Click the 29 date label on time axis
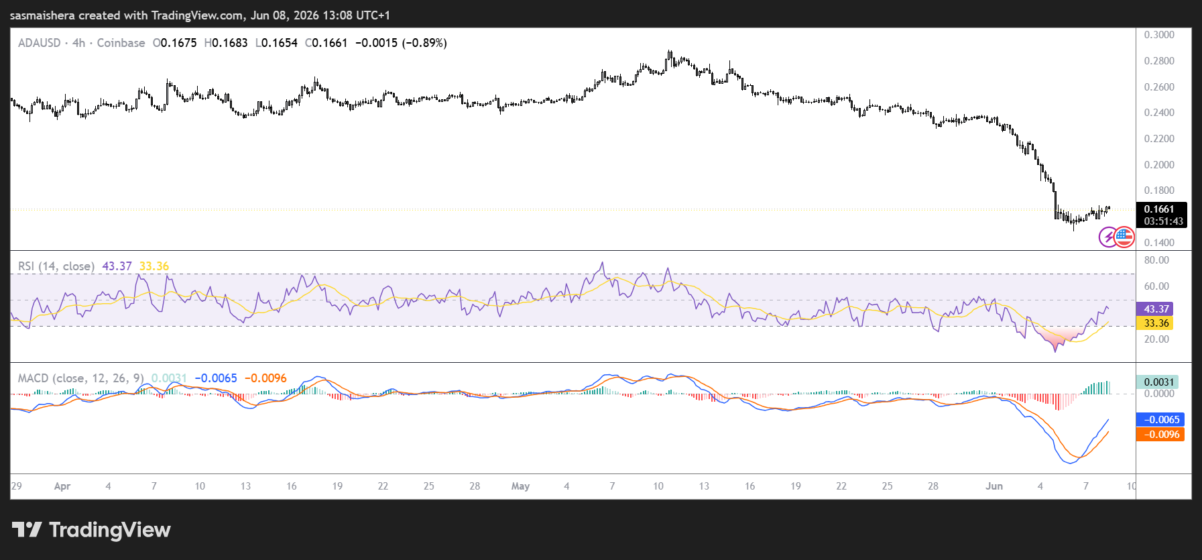This screenshot has width=1202, height=560. (x=17, y=486)
